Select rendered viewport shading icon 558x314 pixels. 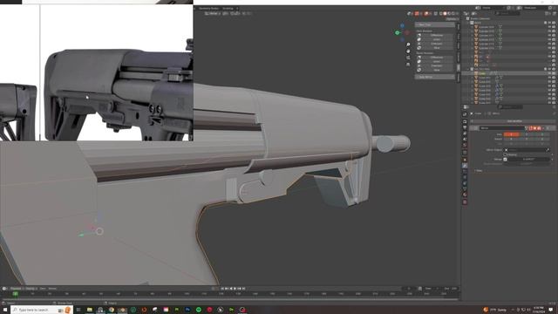point(453,14)
